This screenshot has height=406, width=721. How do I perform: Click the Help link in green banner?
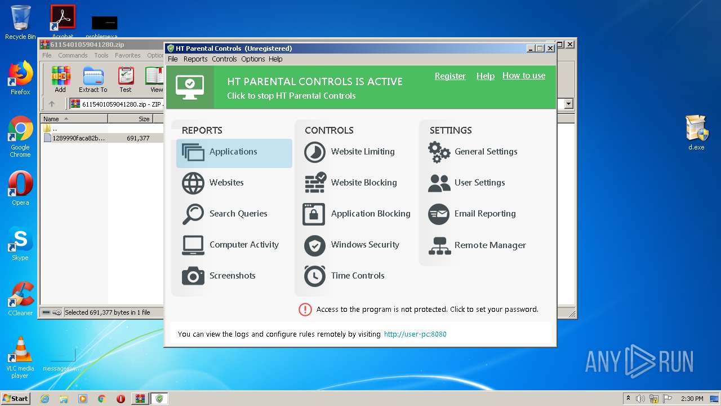pyautogui.click(x=486, y=76)
